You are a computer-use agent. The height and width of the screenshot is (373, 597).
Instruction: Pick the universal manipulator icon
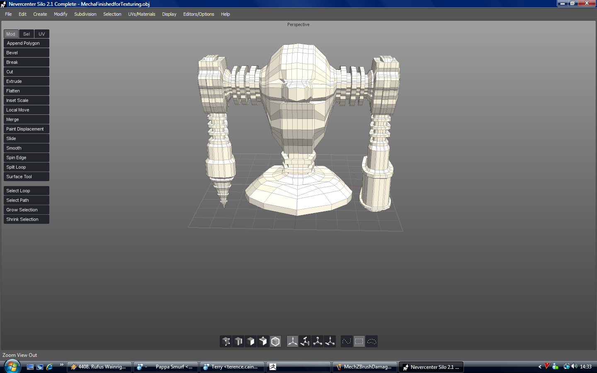(330, 342)
